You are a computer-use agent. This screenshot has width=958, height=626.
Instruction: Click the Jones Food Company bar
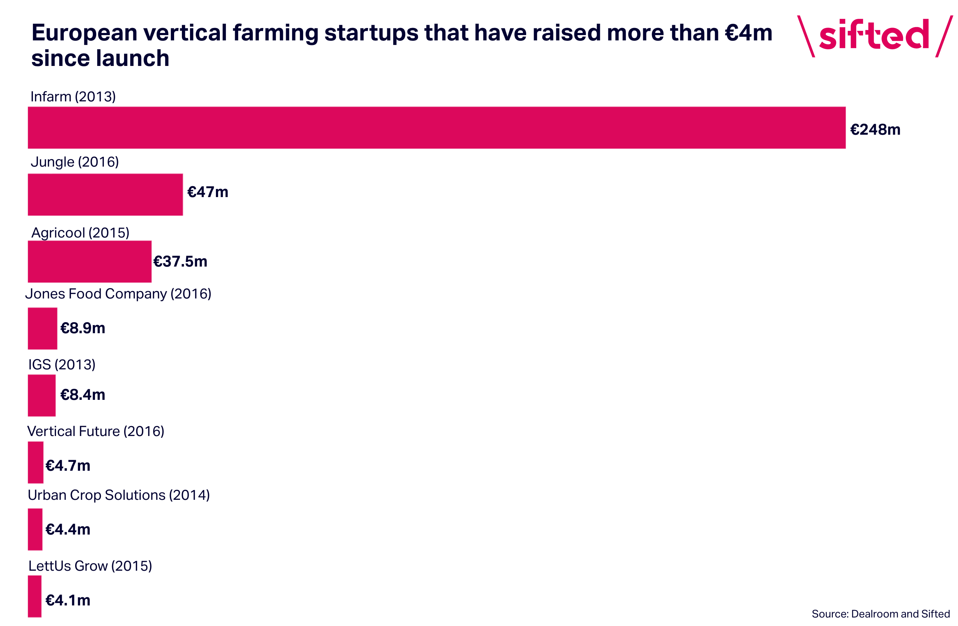pos(43,328)
